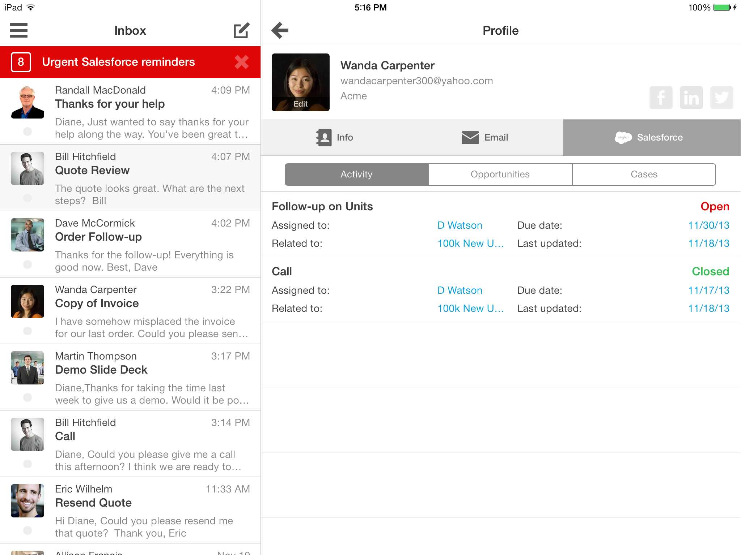Toggle read dot under Randall MacDonald
This screenshot has width=741, height=555.
(27, 132)
